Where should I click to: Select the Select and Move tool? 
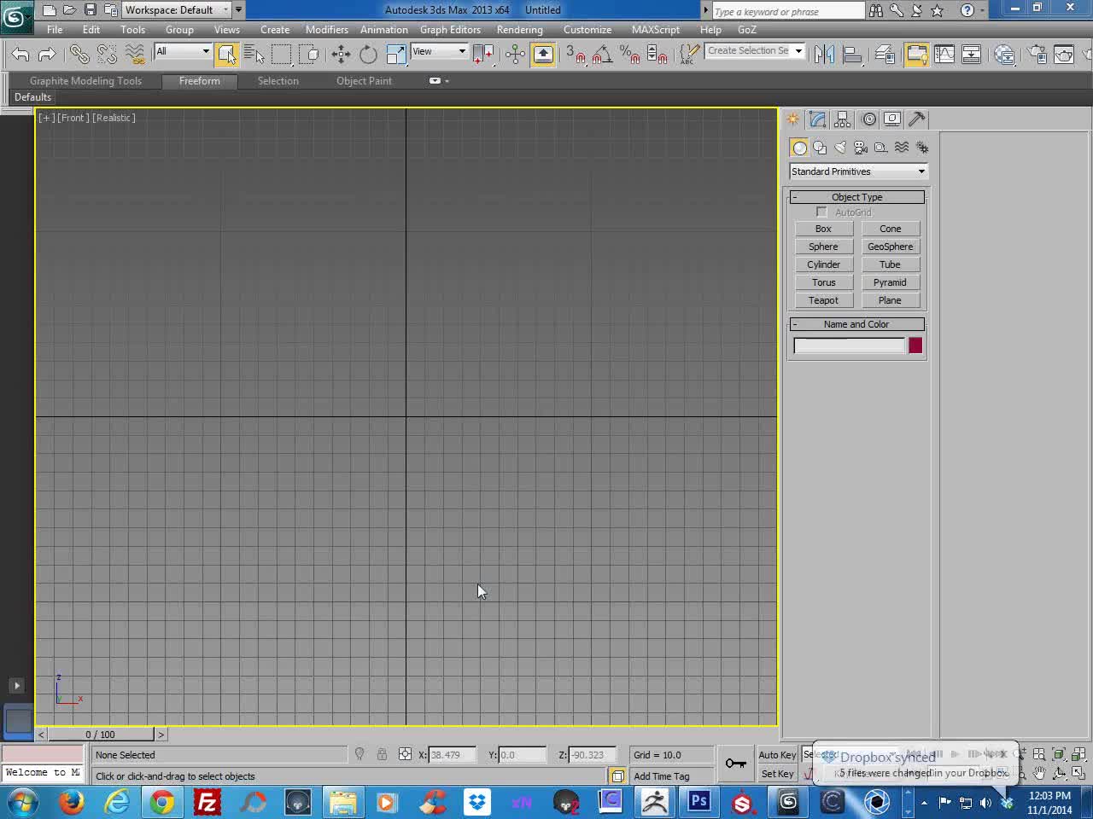pyautogui.click(x=341, y=55)
